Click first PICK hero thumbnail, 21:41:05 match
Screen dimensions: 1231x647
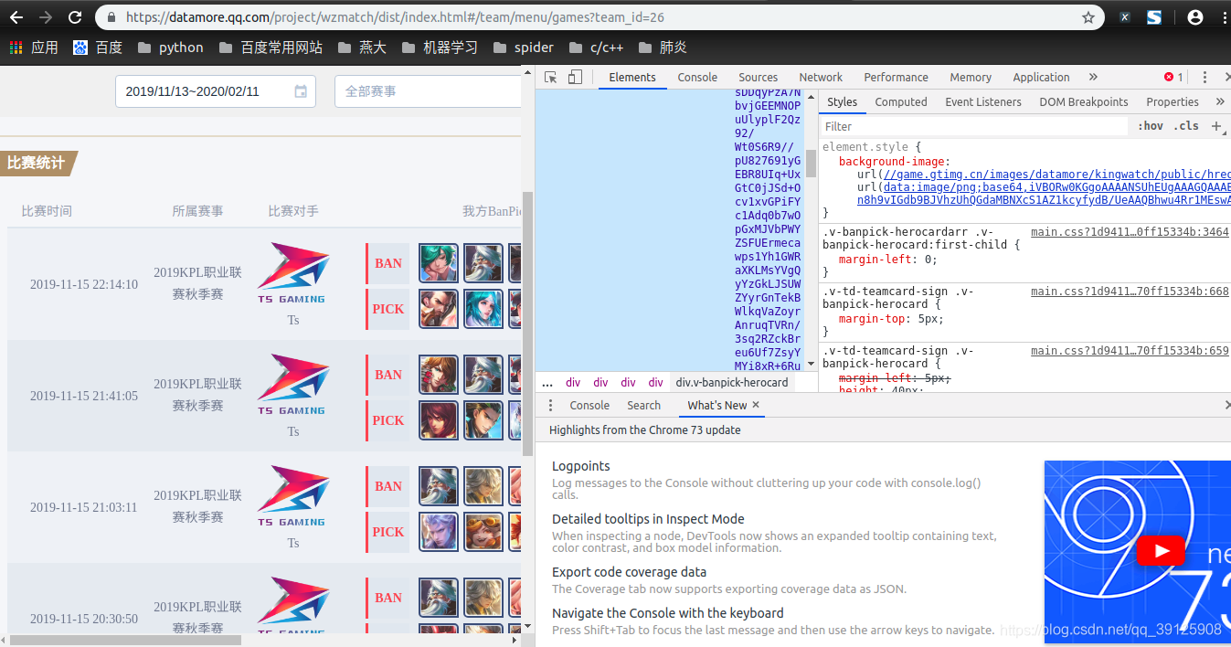[439, 420]
